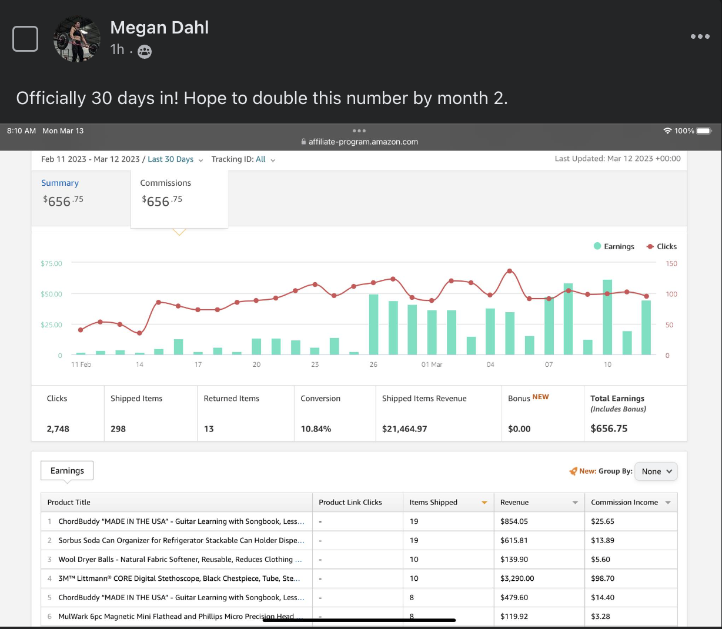Image resolution: width=722 pixels, height=629 pixels.
Task: Click the NEW badge next to Bonus
Action: (540, 397)
